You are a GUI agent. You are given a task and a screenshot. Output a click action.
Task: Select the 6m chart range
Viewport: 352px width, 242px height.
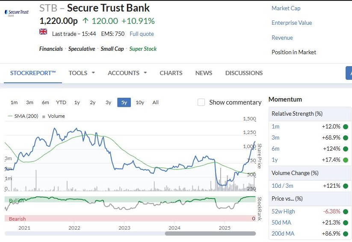tap(45, 102)
